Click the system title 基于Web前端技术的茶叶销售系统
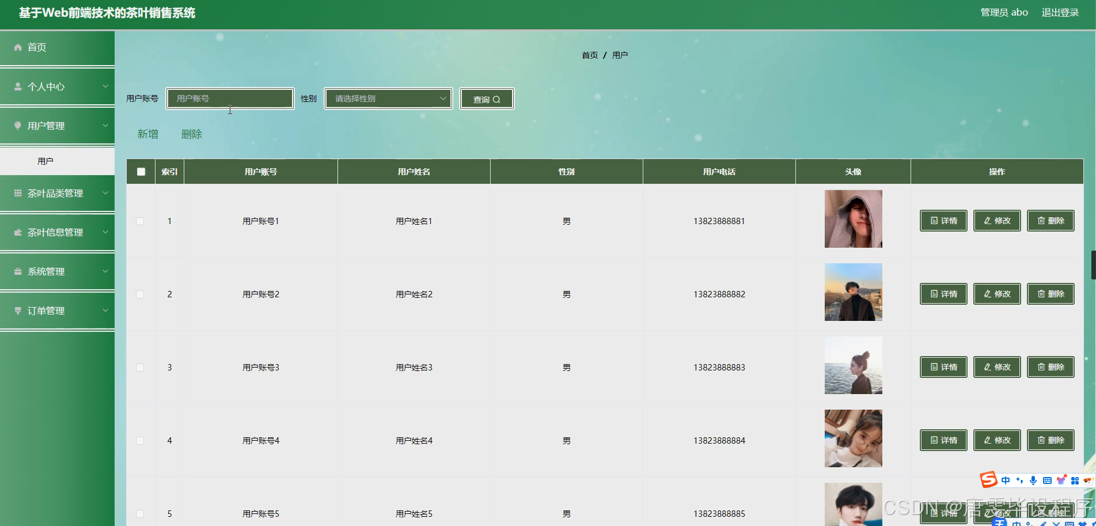This screenshot has width=1096, height=526. [x=107, y=13]
